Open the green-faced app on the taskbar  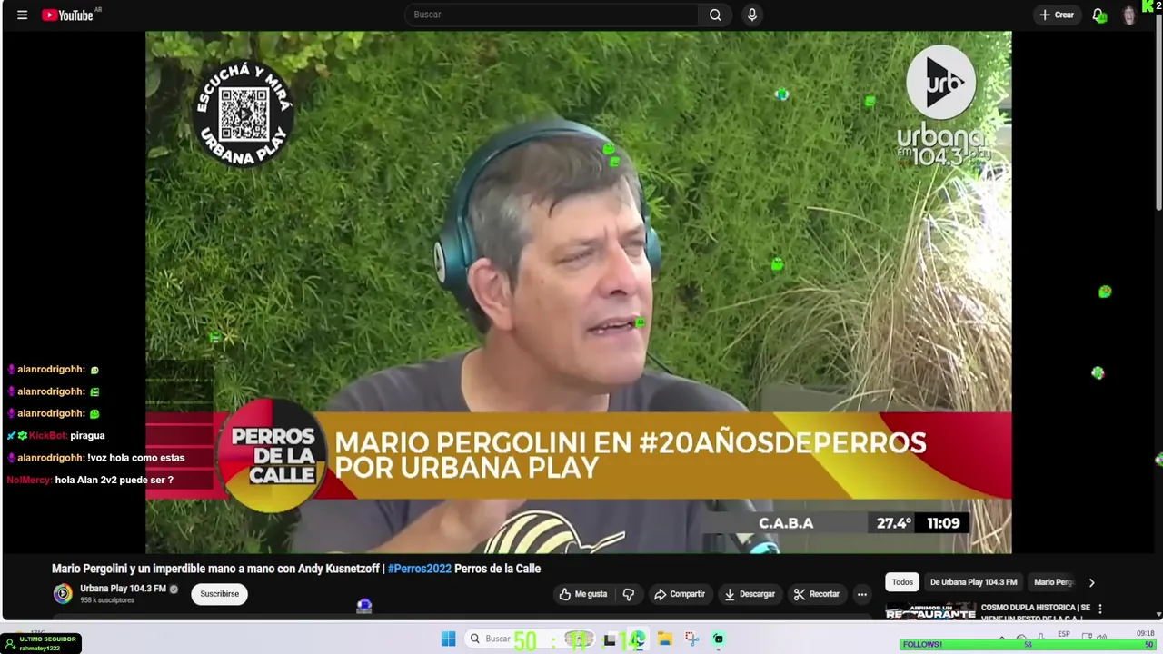pos(718,639)
